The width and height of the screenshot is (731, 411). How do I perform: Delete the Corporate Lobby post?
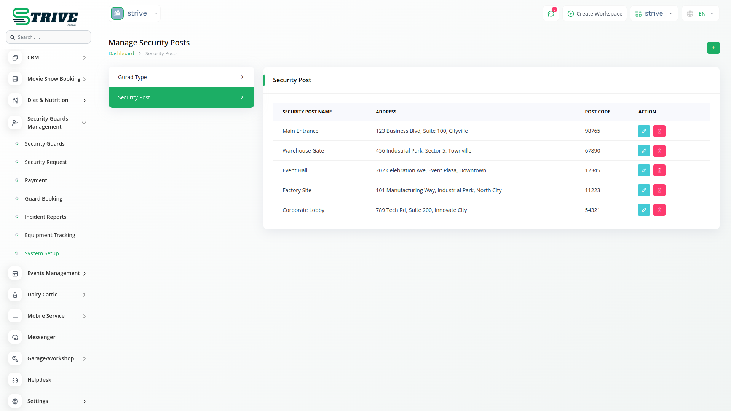[659, 210]
